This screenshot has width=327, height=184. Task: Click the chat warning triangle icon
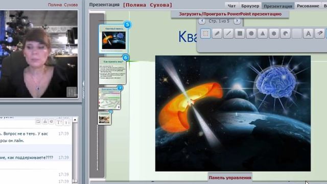[45, 121]
